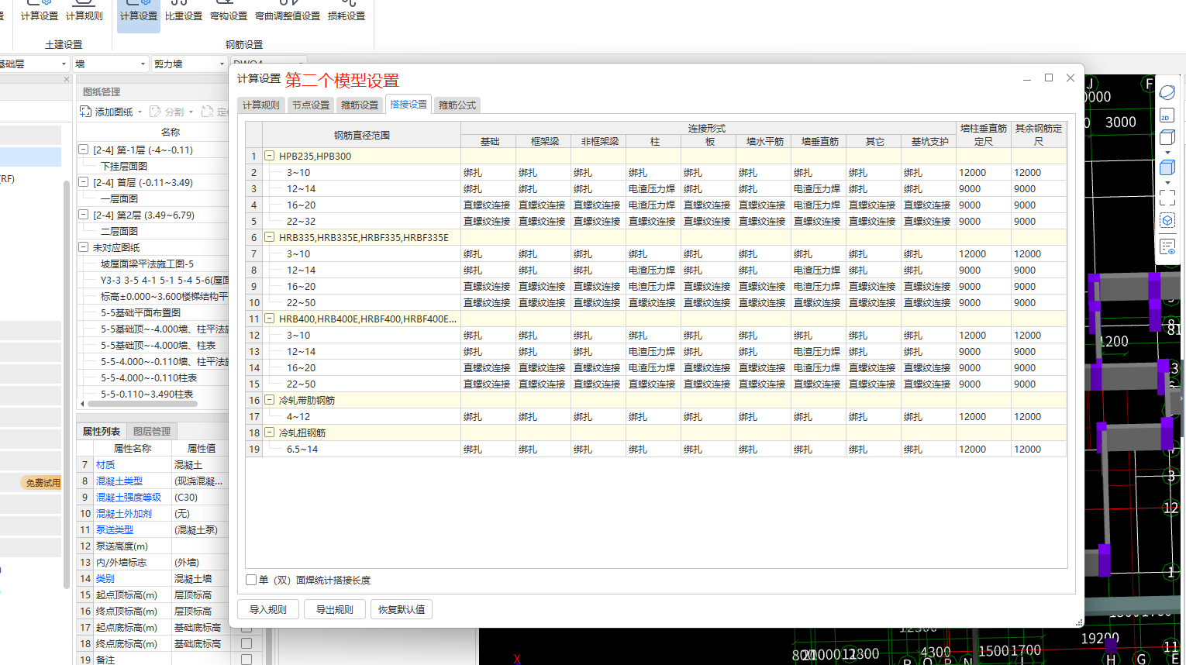
Task: Collapse the 未对应图纸 tree node
Action: [x=83, y=247]
